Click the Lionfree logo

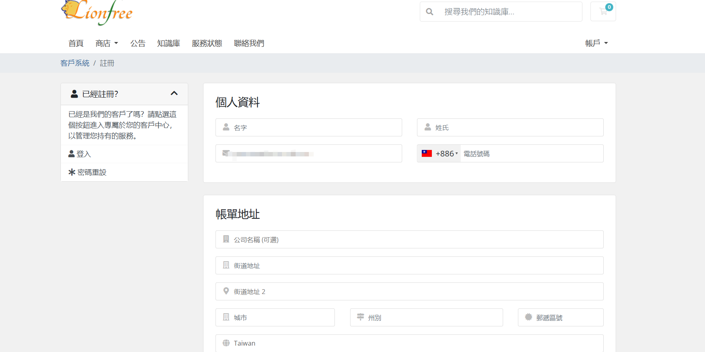97,12
